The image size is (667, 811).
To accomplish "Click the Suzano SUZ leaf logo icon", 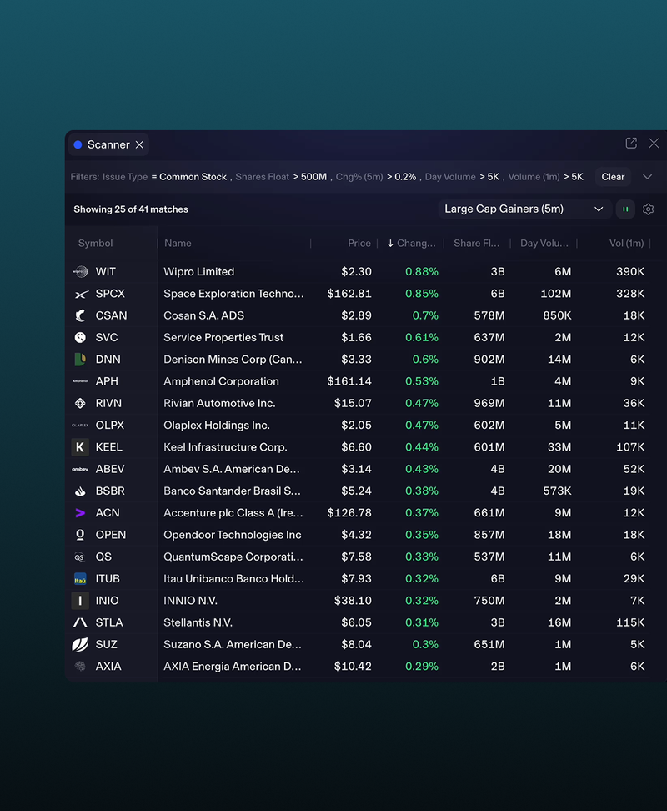I will (80, 644).
